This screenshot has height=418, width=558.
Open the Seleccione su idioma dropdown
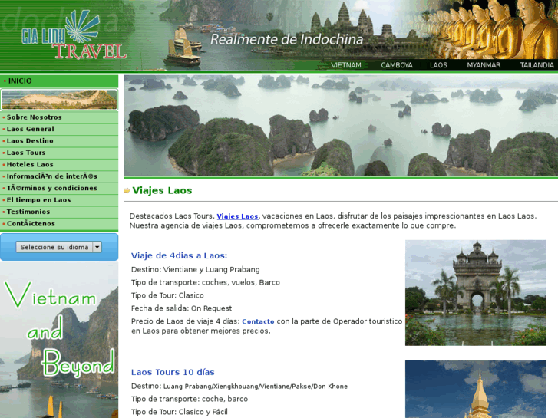(59, 247)
